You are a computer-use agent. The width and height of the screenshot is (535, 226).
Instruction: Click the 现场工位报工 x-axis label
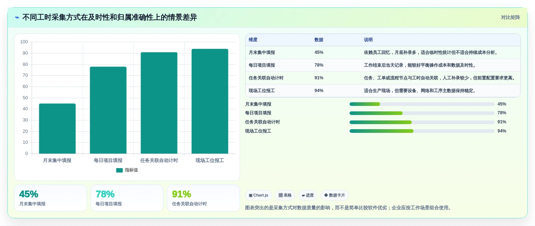[x=210, y=160]
